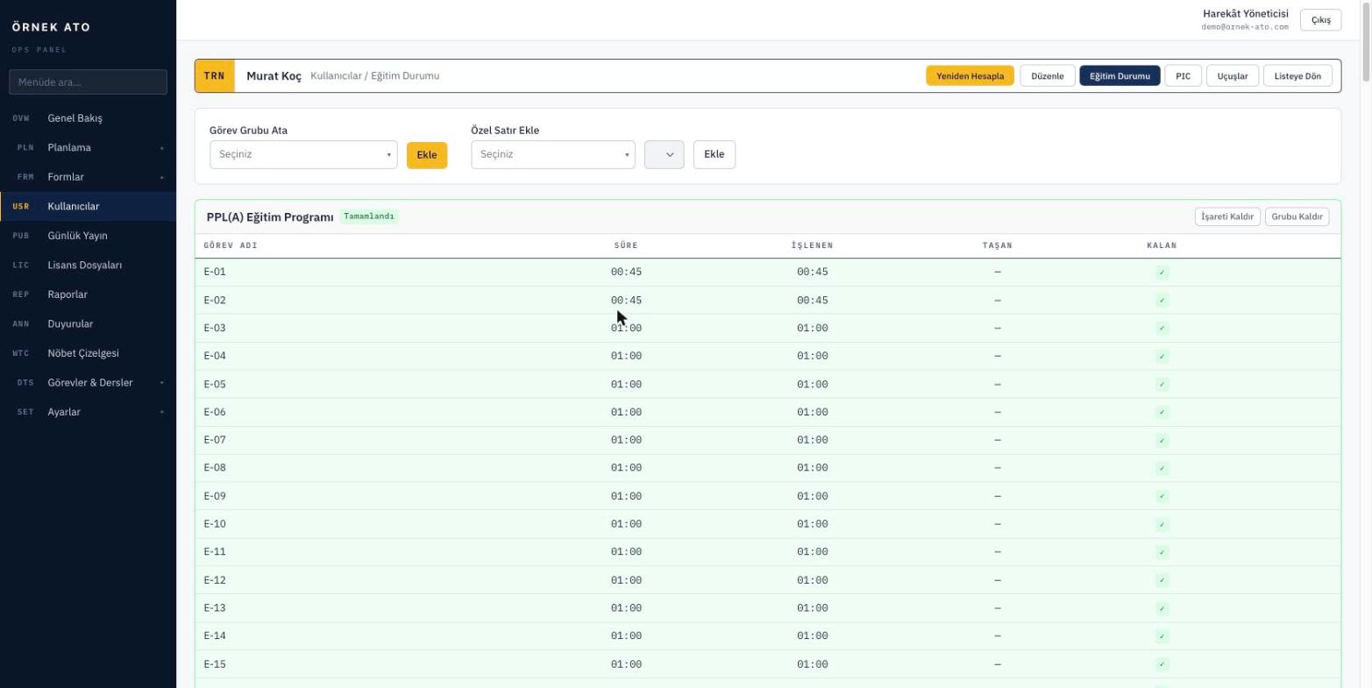The image size is (1372, 688).
Task: Click the yellow Ekle button for Görev Grubu
Action: (427, 155)
